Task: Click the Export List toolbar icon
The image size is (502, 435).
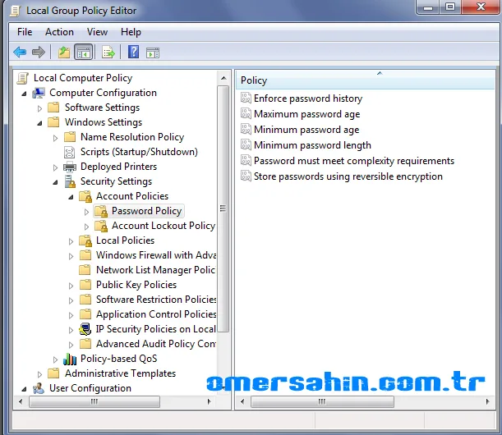Action: 108,53
